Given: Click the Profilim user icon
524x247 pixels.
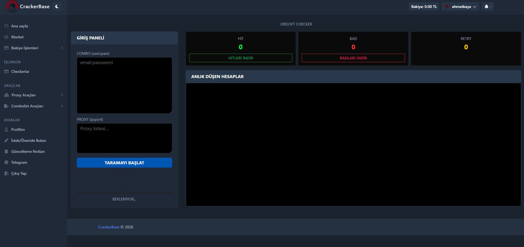Looking at the screenshot, I should (6, 130).
